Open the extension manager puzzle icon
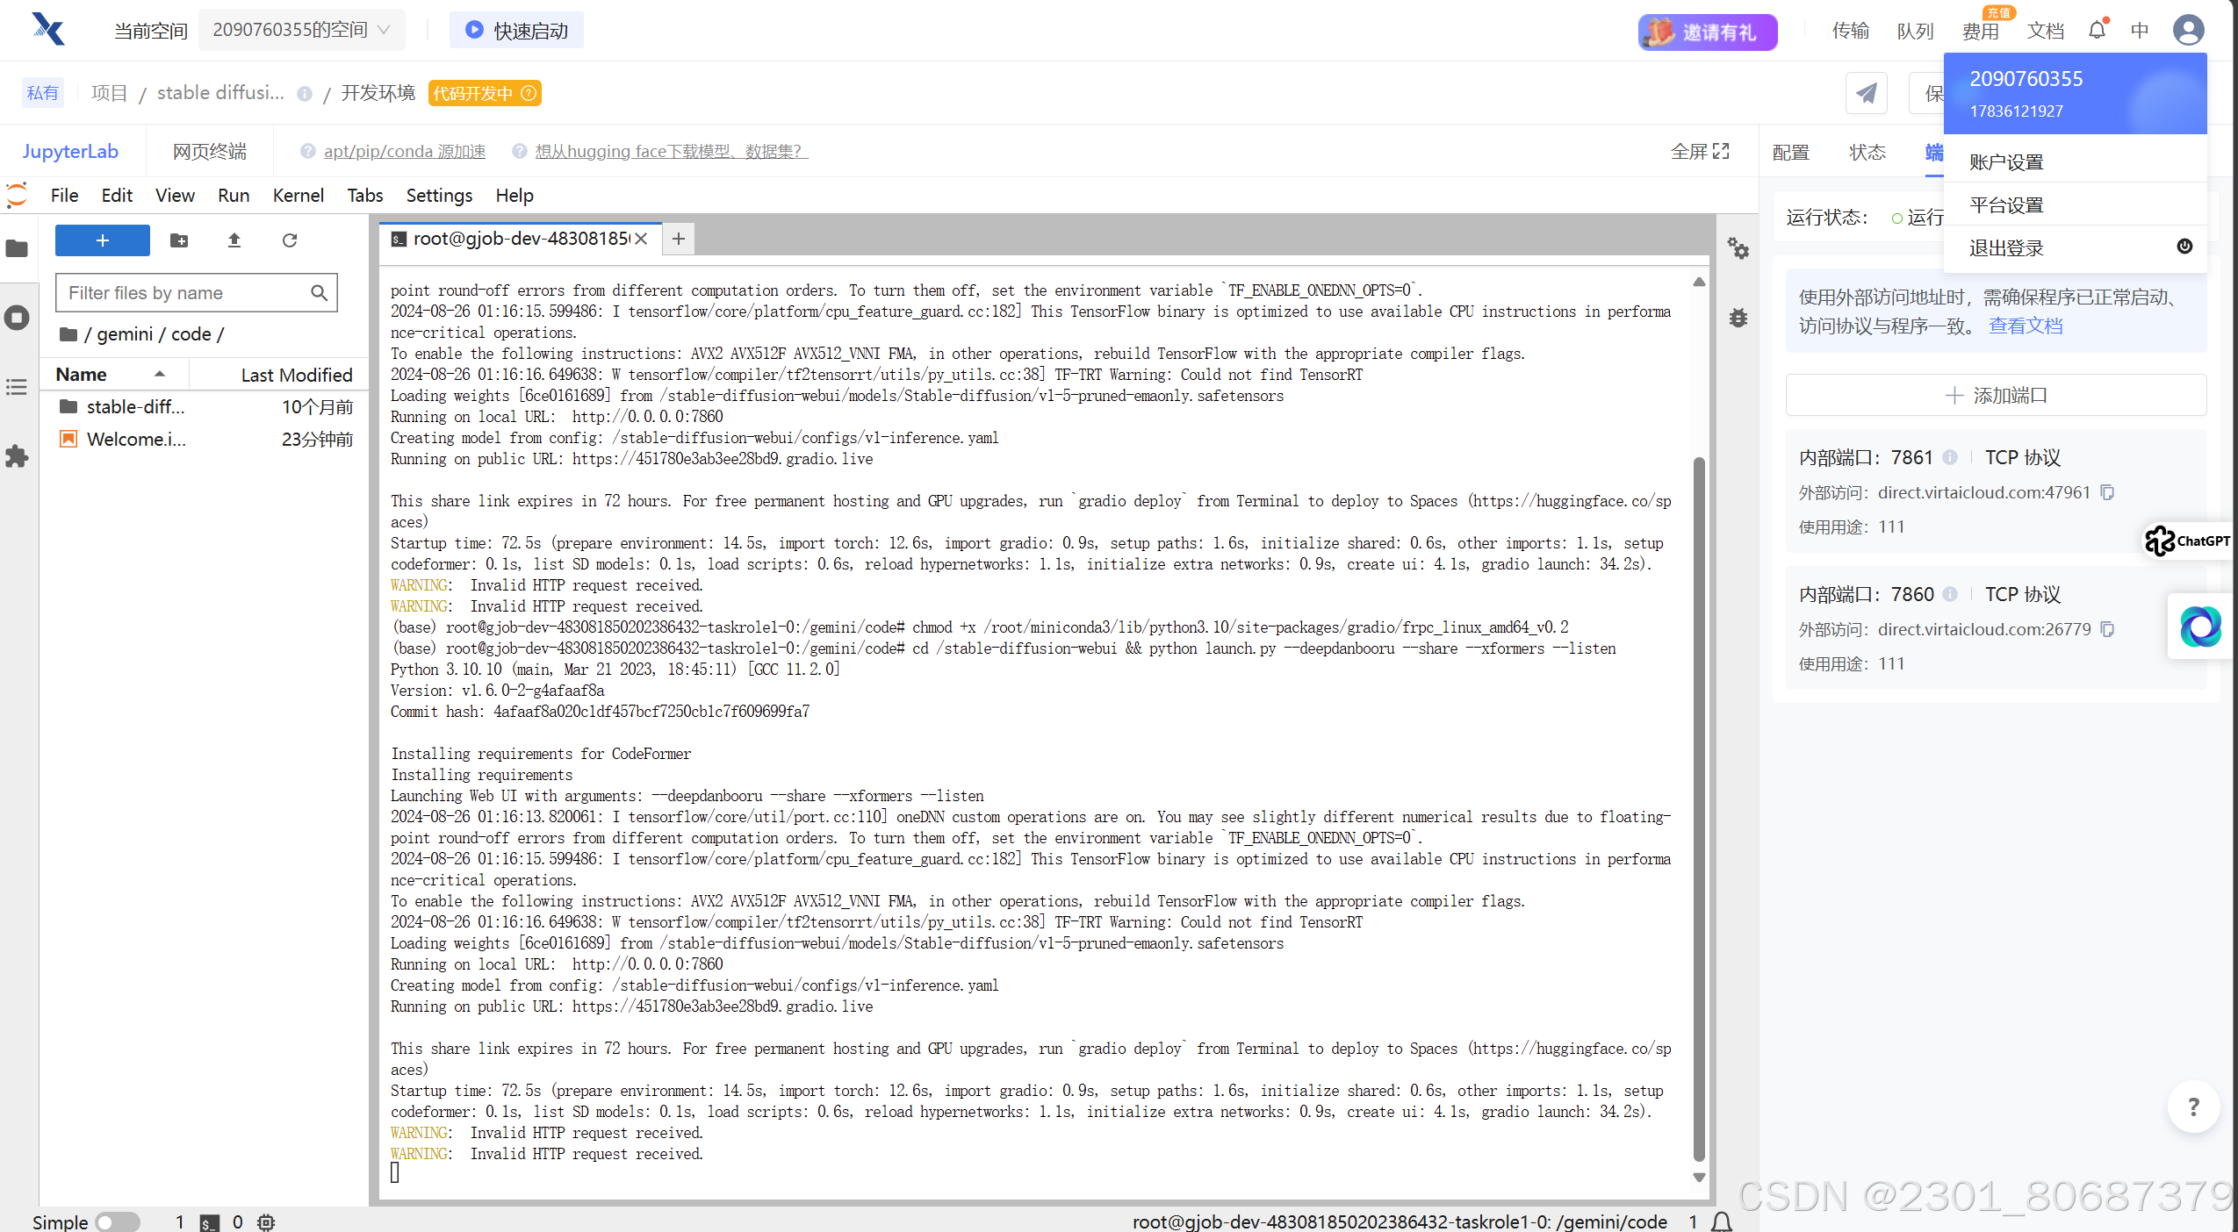The width and height of the screenshot is (2238, 1232). tap(17, 456)
